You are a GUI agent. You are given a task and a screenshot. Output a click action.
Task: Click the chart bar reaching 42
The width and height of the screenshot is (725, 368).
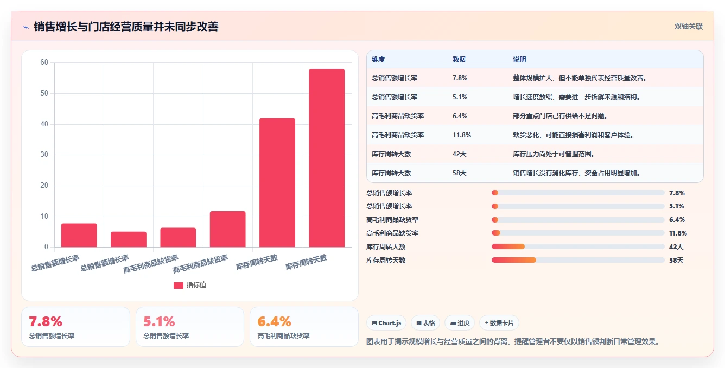pos(277,182)
